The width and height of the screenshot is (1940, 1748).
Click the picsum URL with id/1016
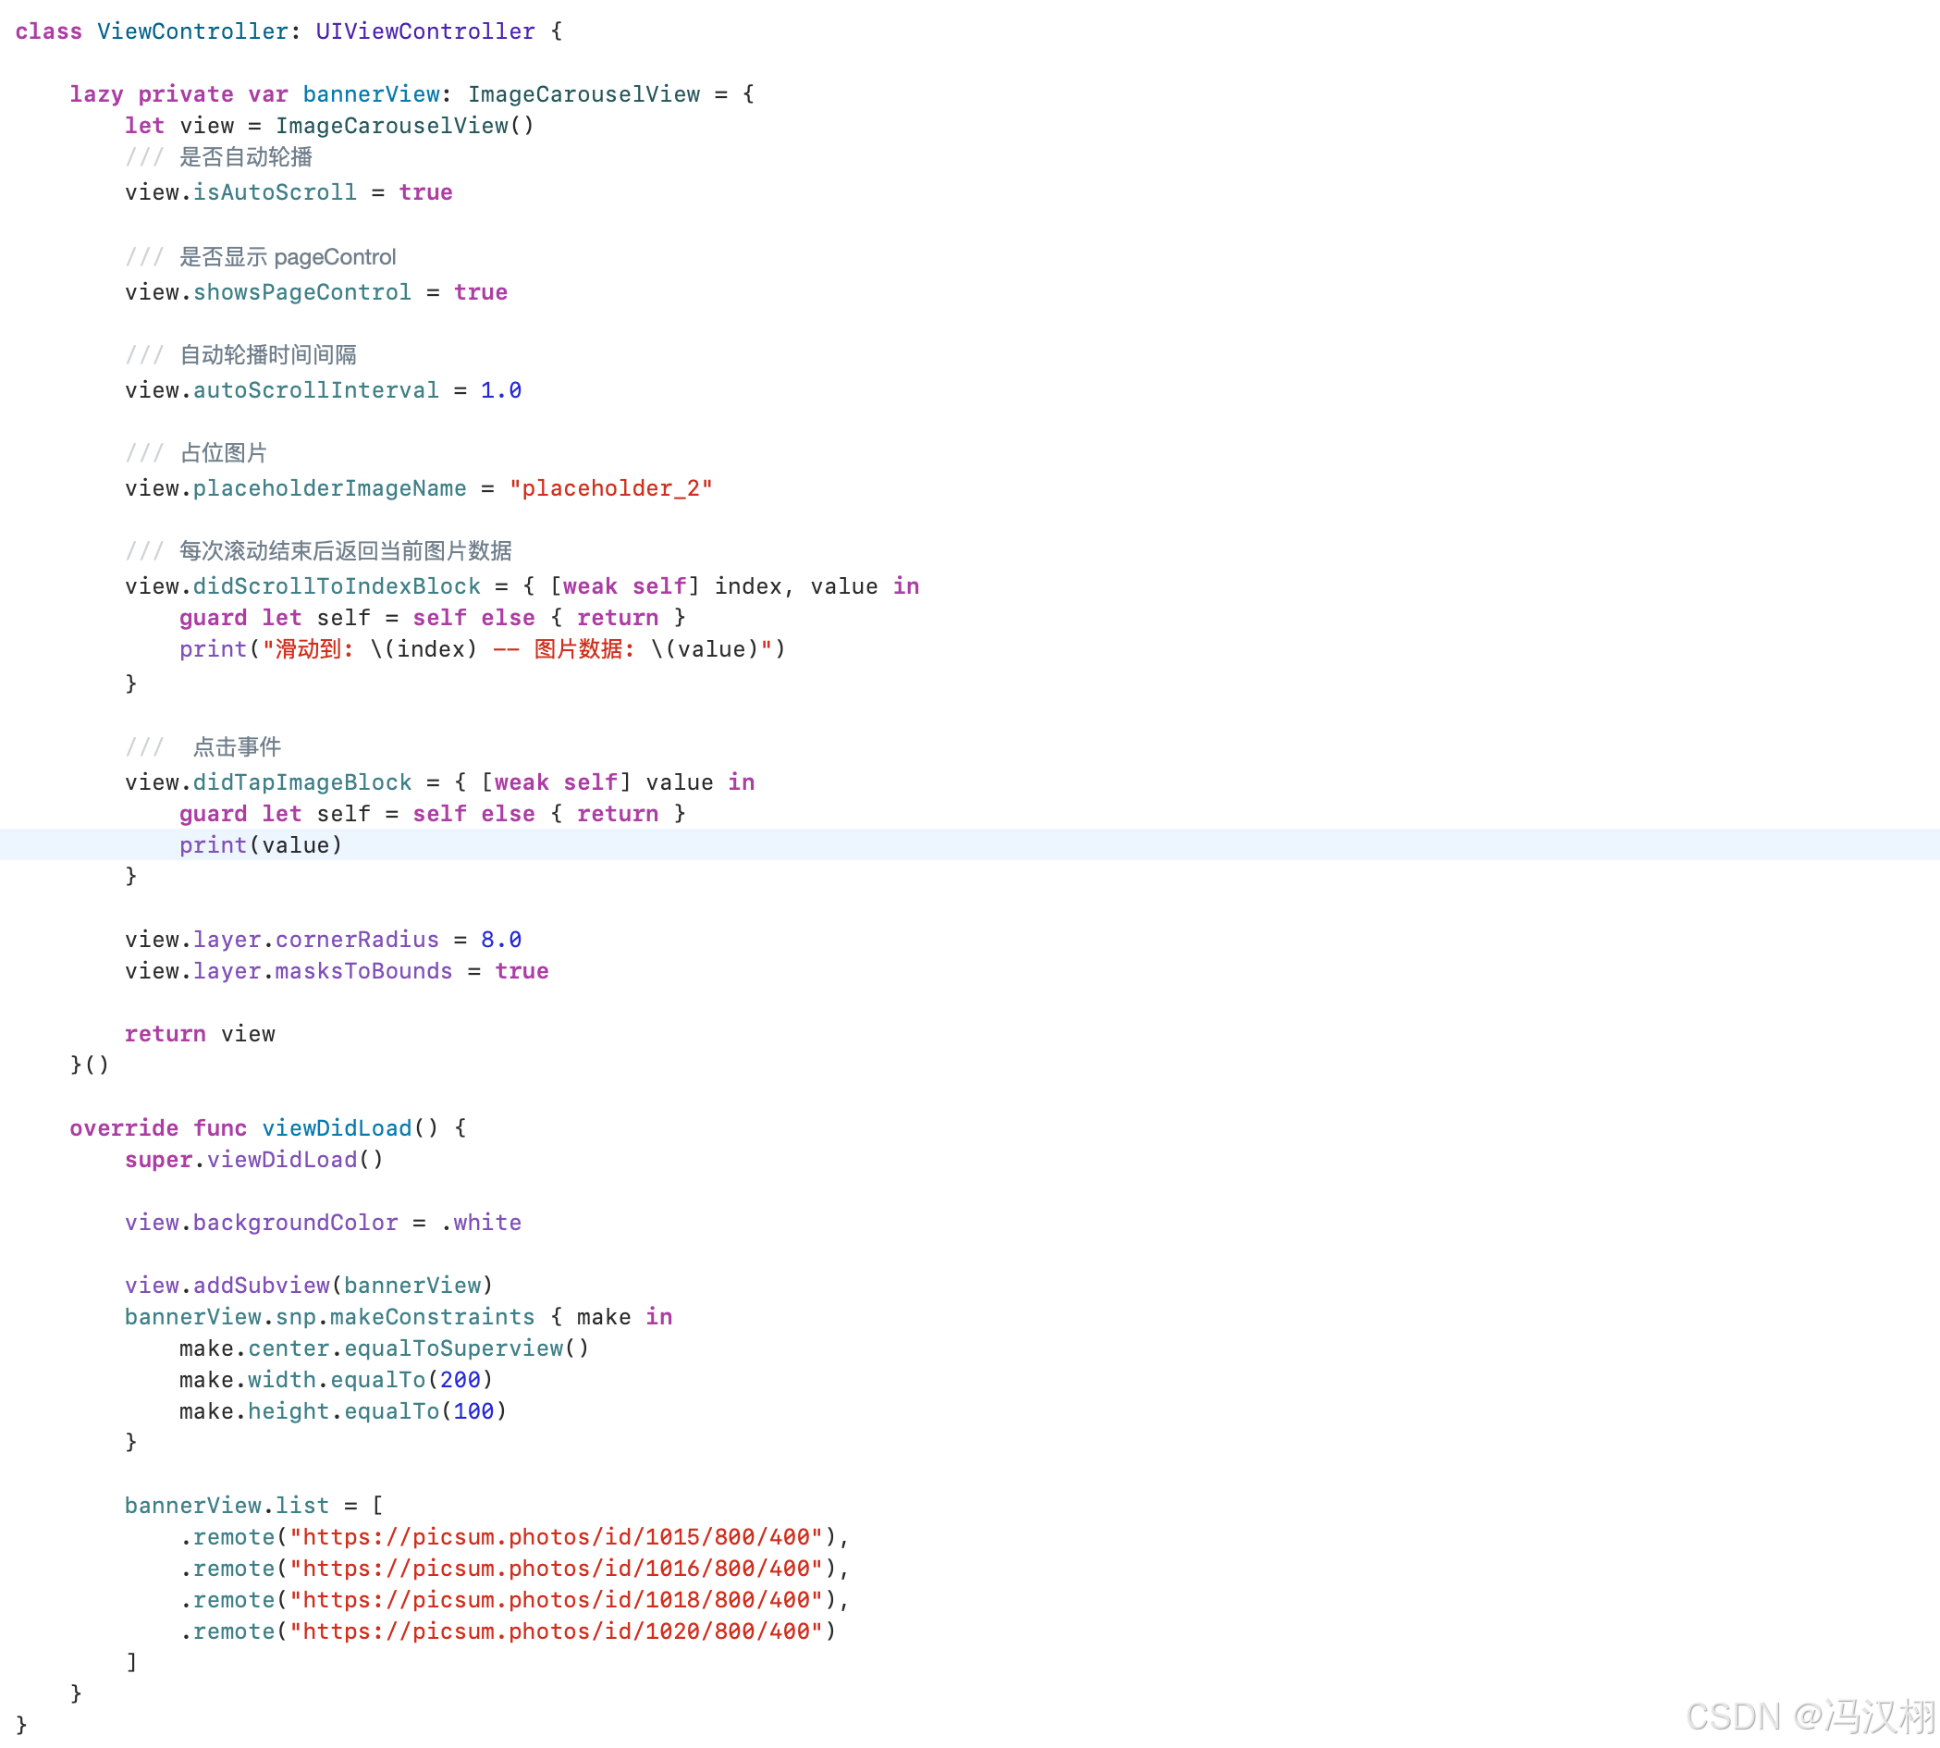coord(556,1569)
